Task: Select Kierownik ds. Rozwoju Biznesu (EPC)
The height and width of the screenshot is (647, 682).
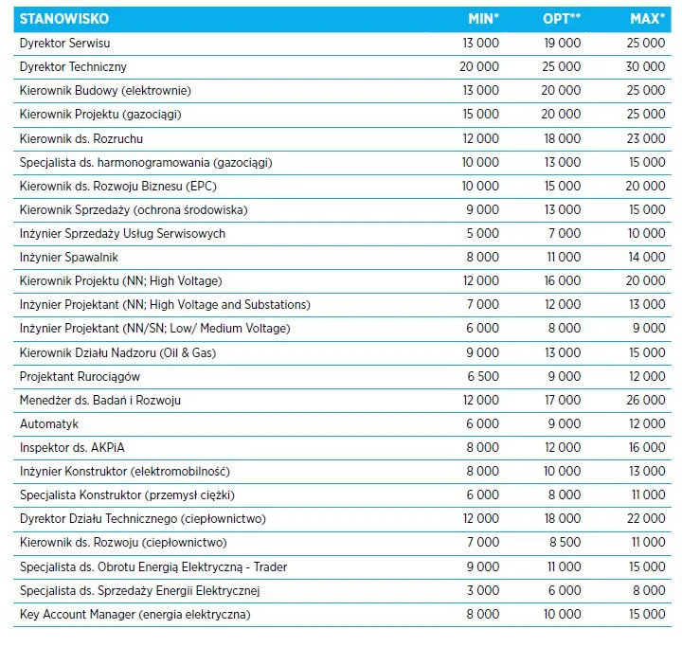Action: [x=117, y=187]
